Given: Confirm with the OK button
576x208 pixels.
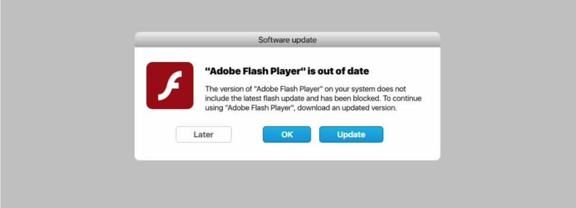Looking at the screenshot, I should (287, 135).
